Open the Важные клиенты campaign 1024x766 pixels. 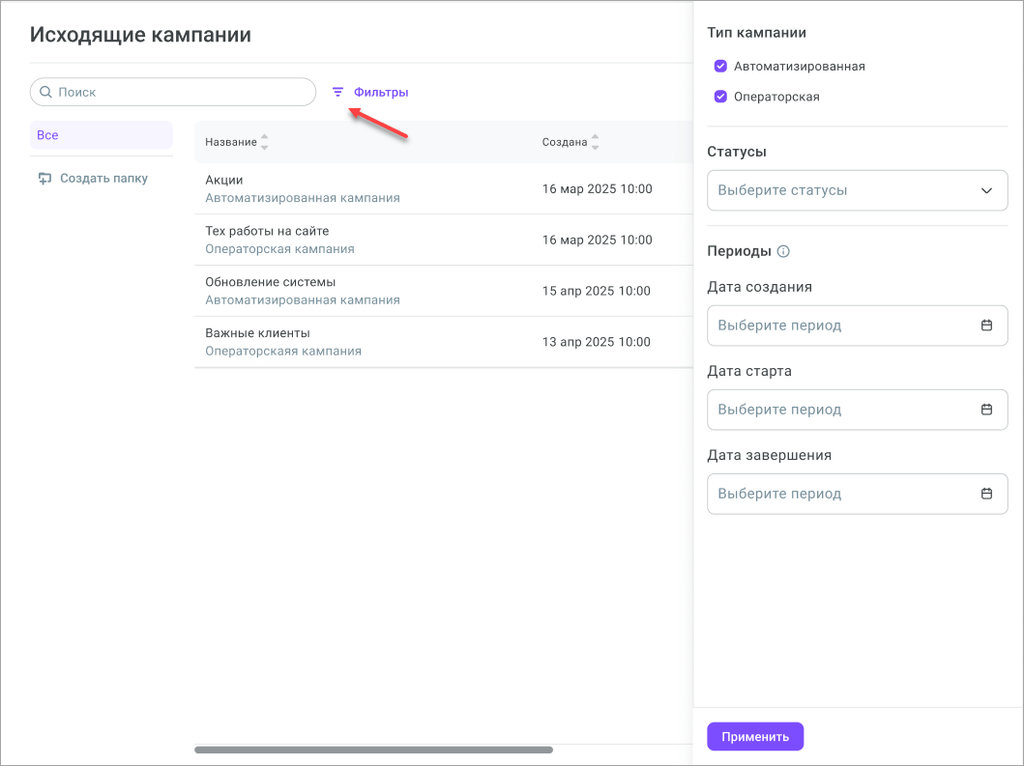point(257,333)
